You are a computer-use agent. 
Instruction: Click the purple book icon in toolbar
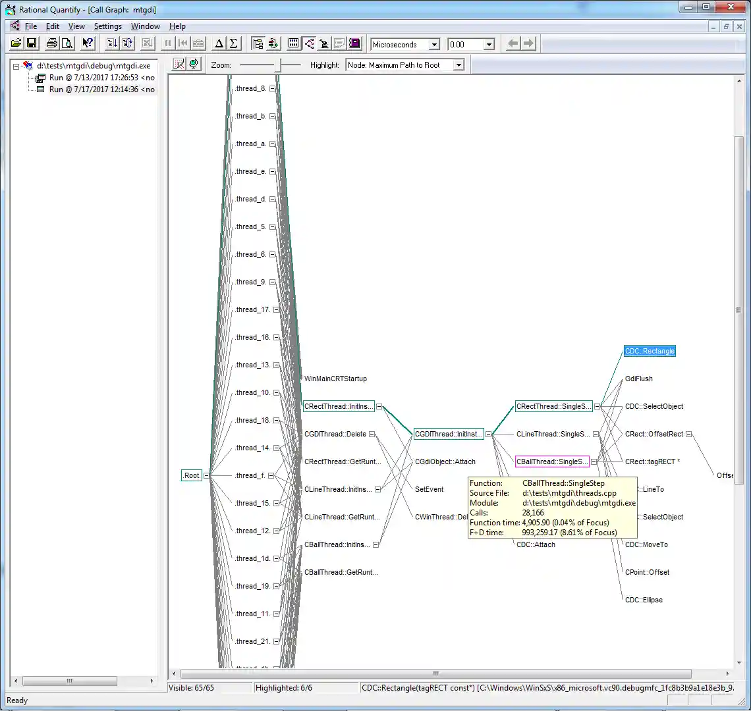pyautogui.click(x=355, y=44)
